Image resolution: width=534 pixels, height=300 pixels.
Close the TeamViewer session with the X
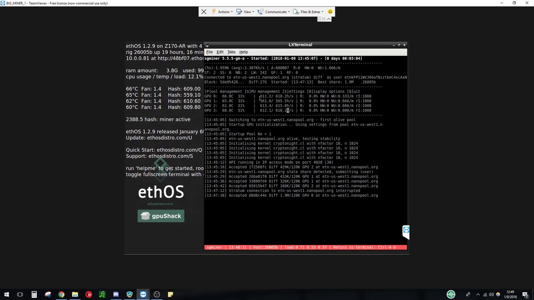[204, 12]
